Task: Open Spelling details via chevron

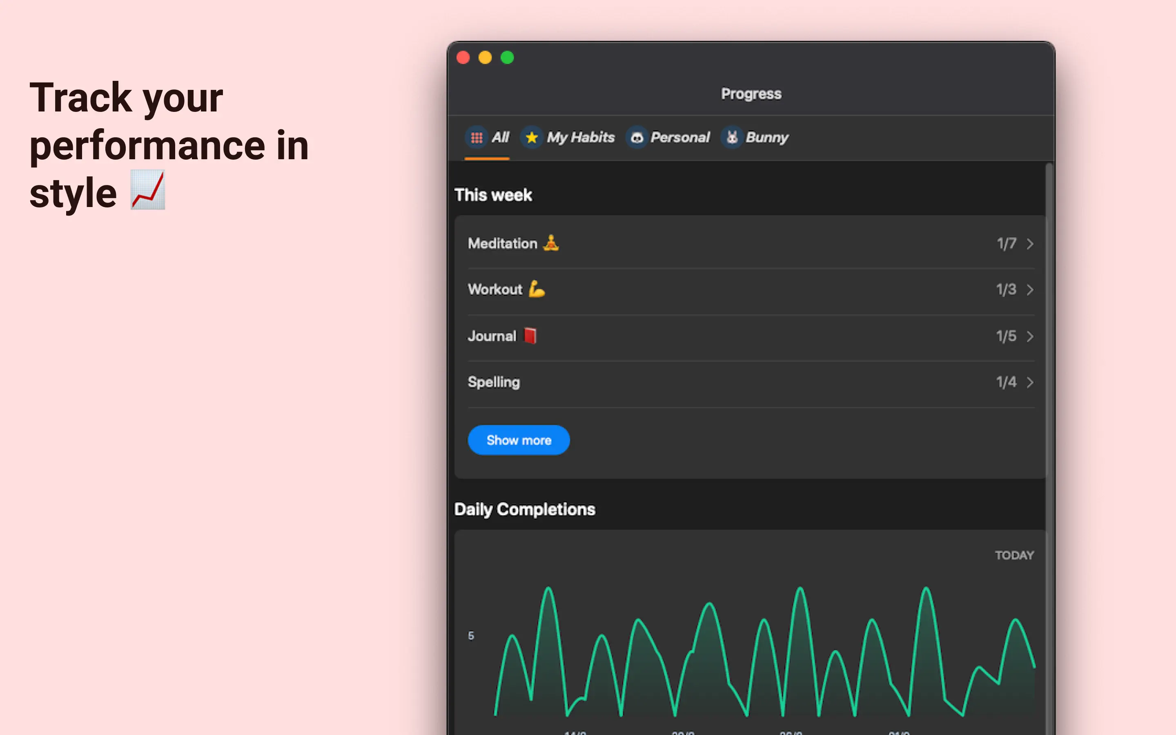Action: pos(1030,383)
